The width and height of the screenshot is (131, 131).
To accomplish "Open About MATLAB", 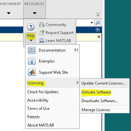I will pos(40,125).
